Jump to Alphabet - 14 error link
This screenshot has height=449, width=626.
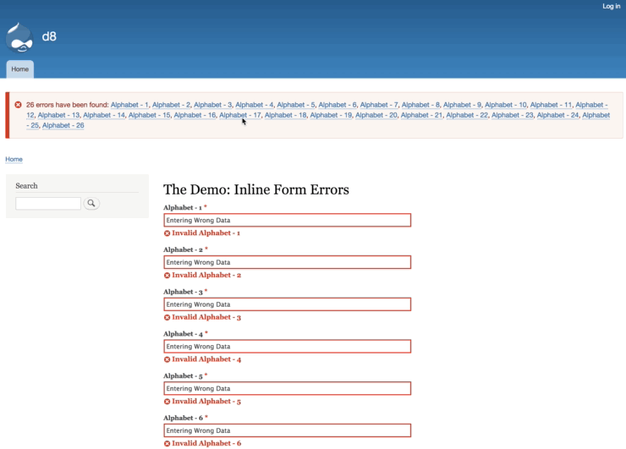pyautogui.click(x=104, y=115)
